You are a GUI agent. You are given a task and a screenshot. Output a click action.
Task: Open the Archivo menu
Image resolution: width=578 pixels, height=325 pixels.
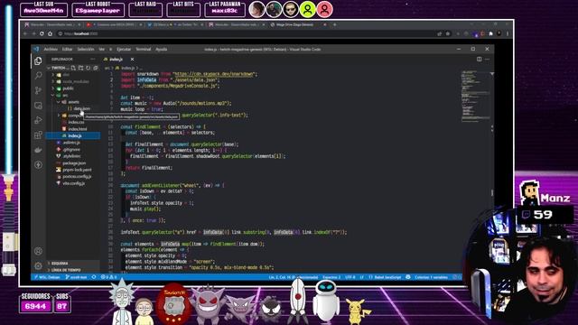(x=51, y=49)
